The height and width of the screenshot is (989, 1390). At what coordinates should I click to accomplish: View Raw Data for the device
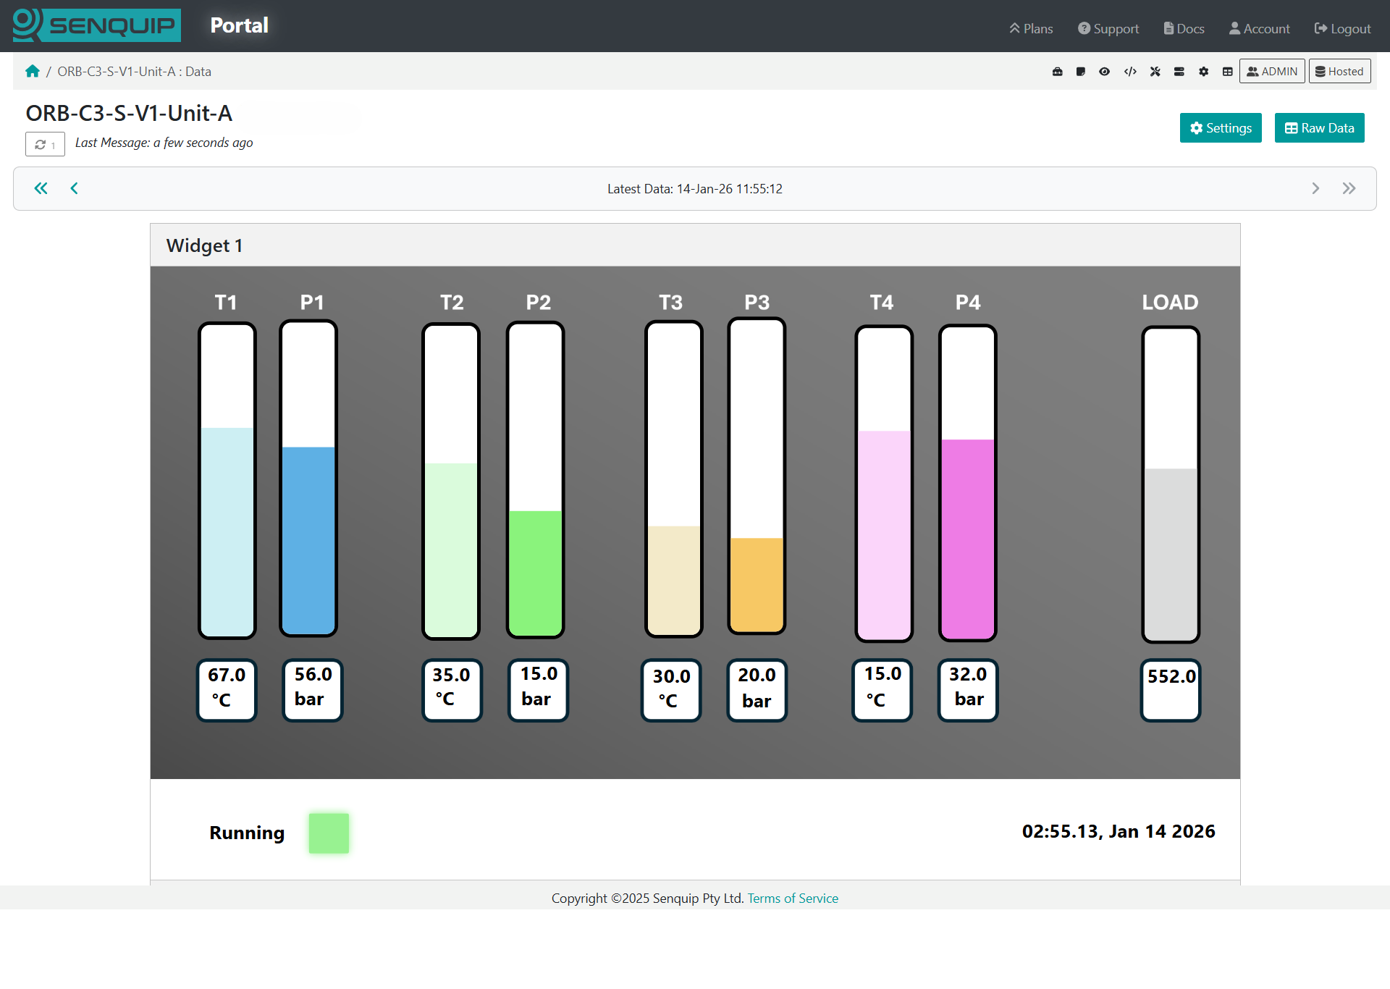click(1319, 127)
